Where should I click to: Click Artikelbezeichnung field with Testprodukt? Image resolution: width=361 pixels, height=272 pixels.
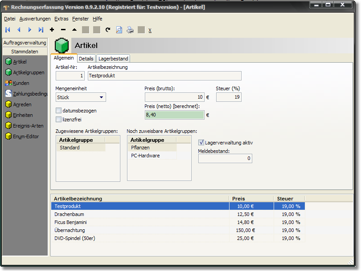coord(164,76)
